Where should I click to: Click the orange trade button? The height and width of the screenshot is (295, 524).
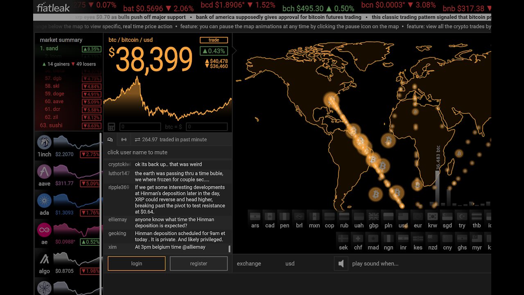coord(214,40)
